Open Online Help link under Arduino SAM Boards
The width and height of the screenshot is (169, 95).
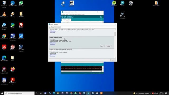click(x=53, y=55)
